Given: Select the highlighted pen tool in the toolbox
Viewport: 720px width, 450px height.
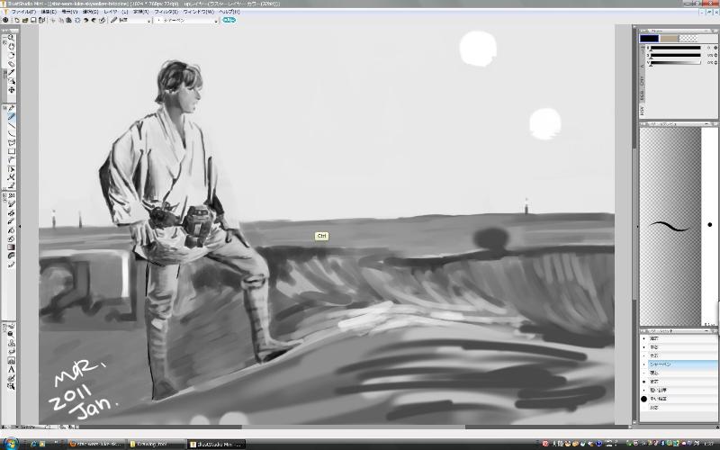Looking at the screenshot, I should pyautogui.click(x=11, y=118).
